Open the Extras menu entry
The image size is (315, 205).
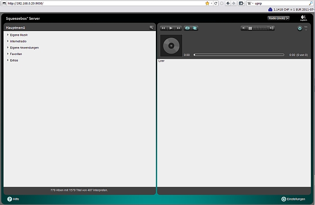pos(14,60)
